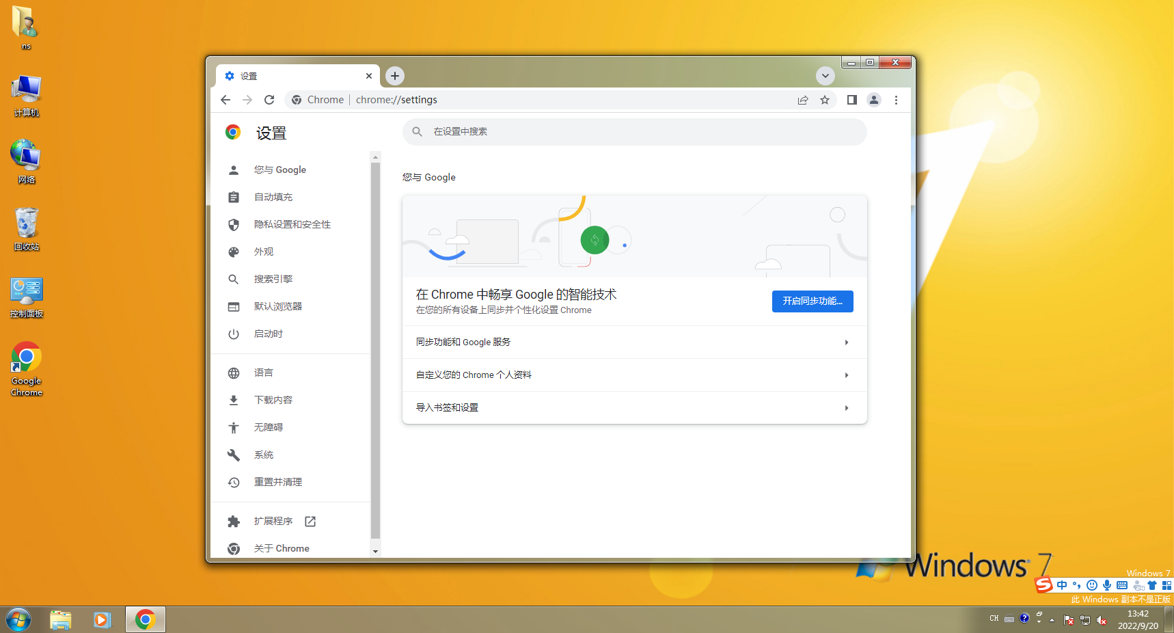Image resolution: width=1174 pixels, height=633 pixels.
Task: Select 控制面板 desktop icon
Action: [27, 297]
